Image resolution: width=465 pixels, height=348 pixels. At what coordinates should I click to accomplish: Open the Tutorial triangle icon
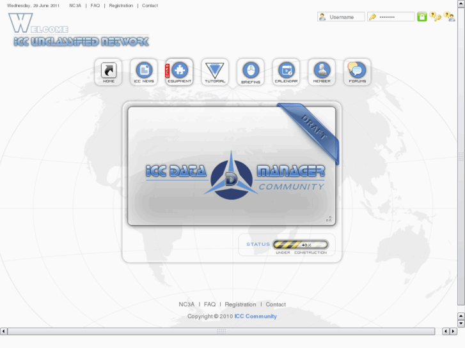pyautogui.click(x=215, y=72)
